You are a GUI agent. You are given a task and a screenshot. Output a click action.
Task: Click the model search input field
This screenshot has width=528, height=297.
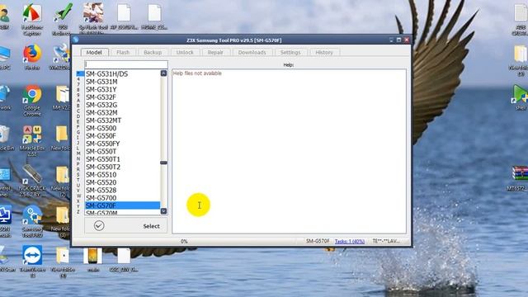[x=126, y=64]
